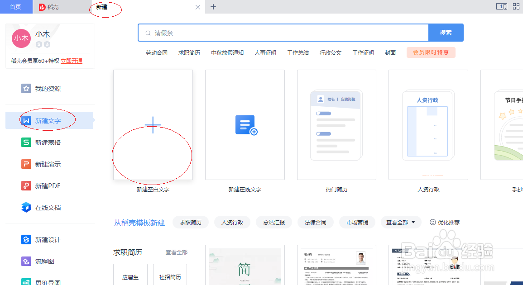Click the 小木 user avatar

point(21,38)
